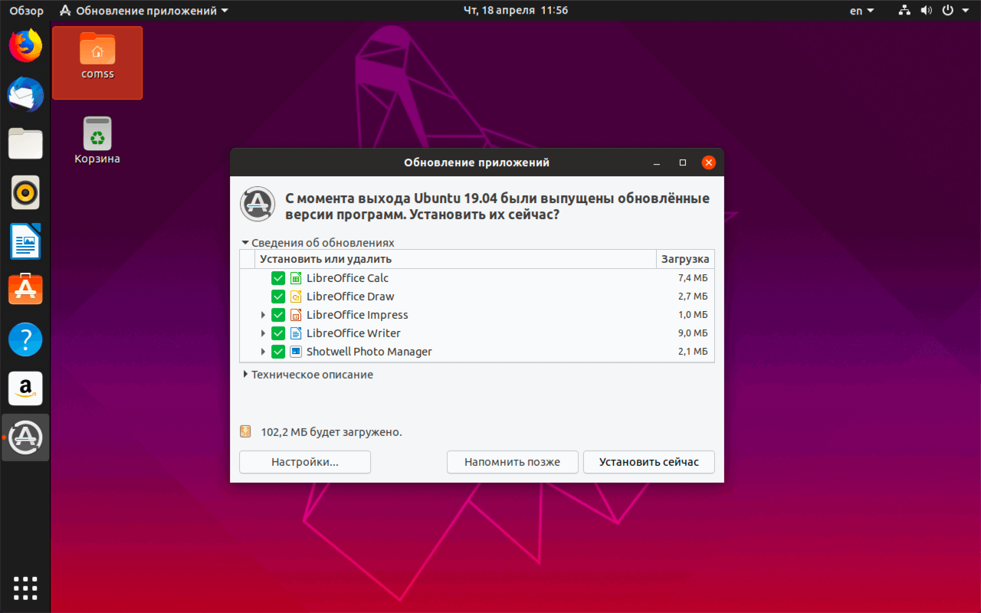
Task: Click the LibreOffice Draw row icon
Action: (296, 297)
